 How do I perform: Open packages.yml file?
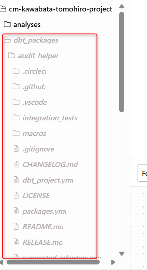click(x=44, y=211)
